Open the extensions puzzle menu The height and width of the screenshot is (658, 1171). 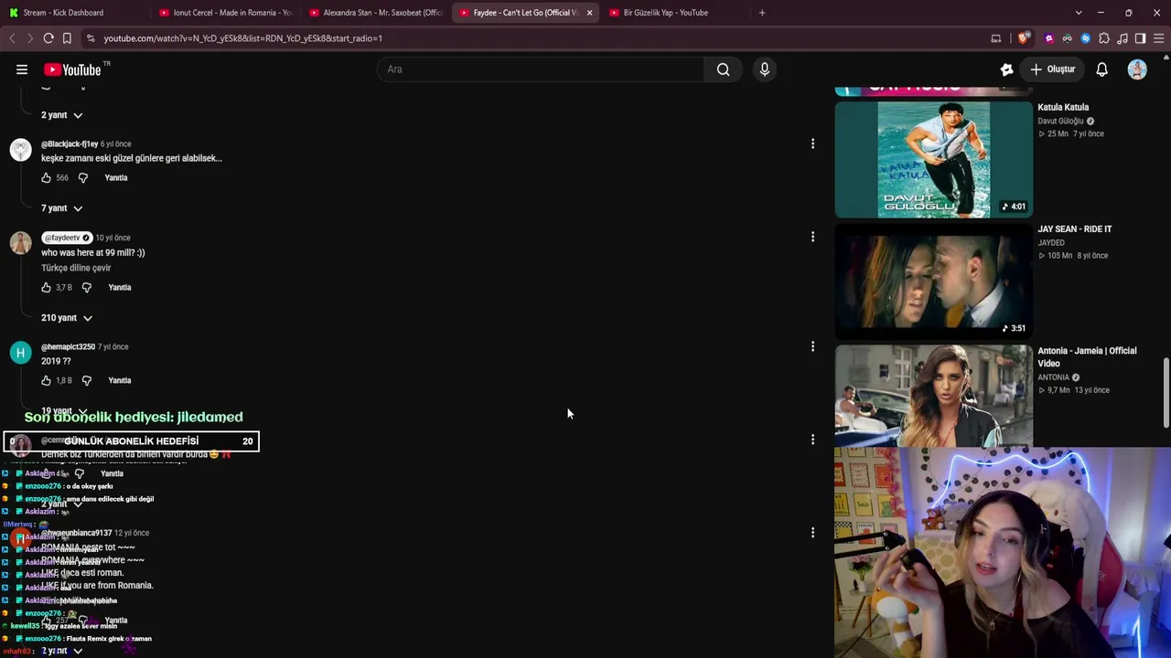tap(1104, 38)
